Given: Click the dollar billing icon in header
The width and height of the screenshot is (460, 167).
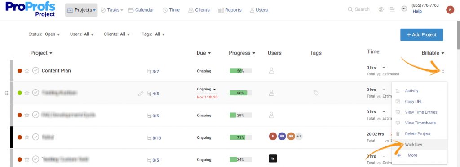Looking at the screenshot, I should [381, 9].
